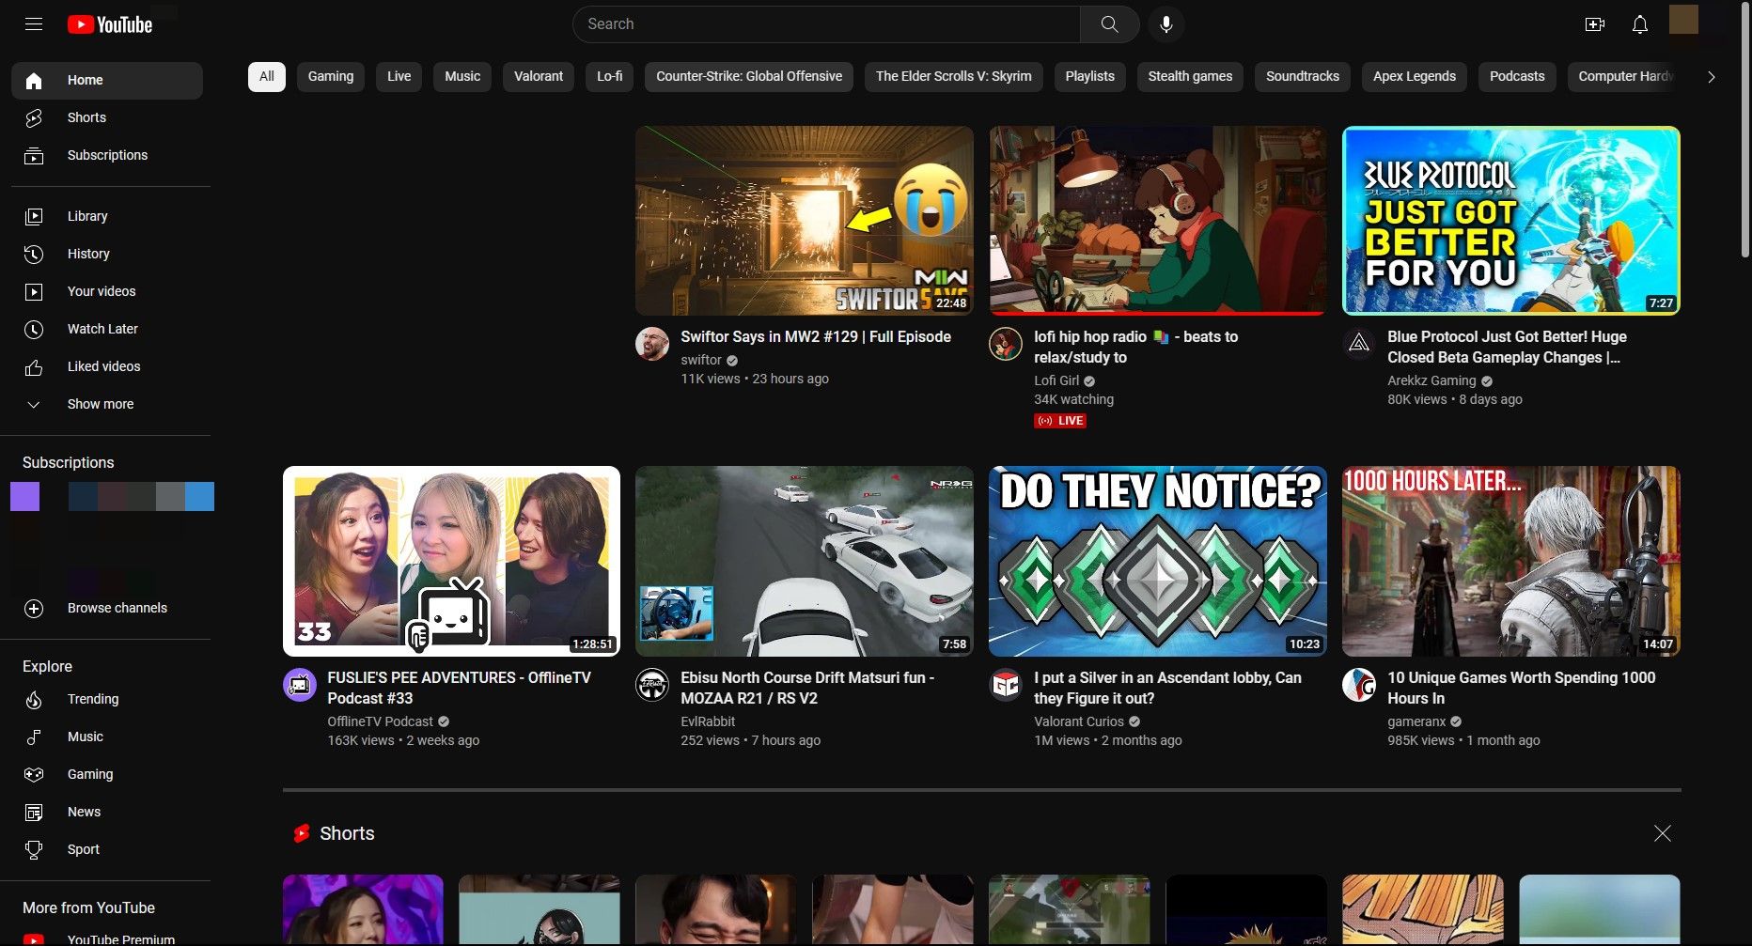Click the YouTube logo
This screenshot has width=1752, height=946.
pos(110,24)
